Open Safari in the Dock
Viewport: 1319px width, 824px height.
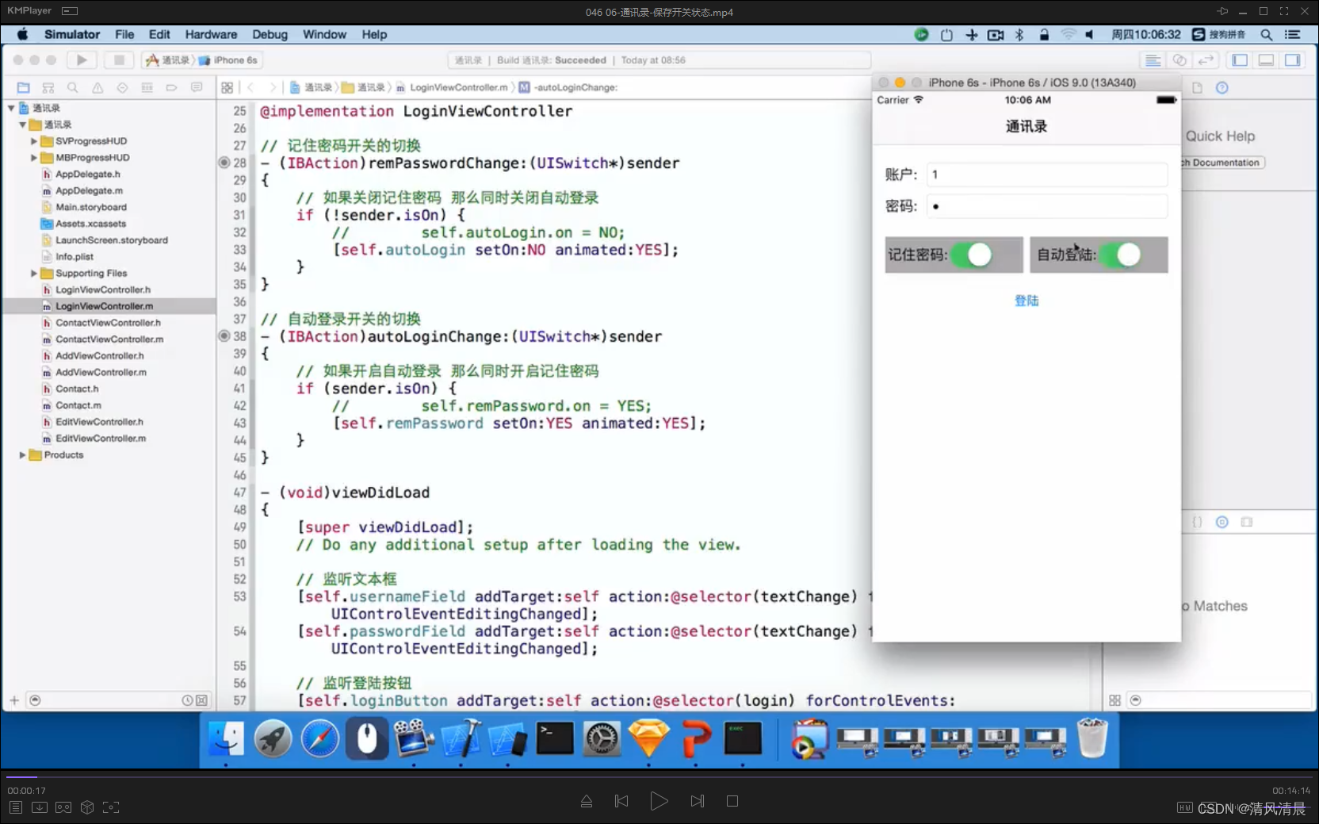click(319, 738)
